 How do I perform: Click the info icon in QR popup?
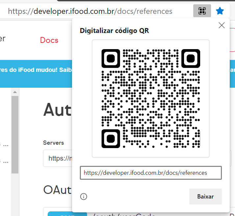coord(83,197)
